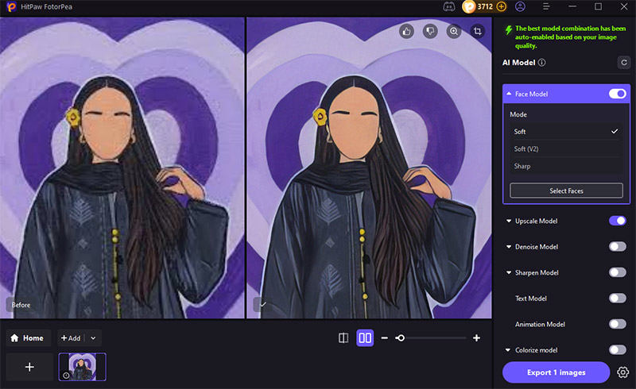Click Export 1 images button

tap(556, 372)
